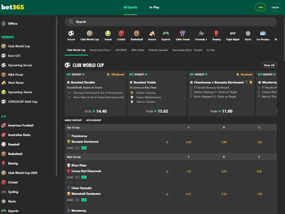Pick odds 1.90 for Mamelodi Sundowns
The width and height of the screenshot is (285, 214).
click(259, 194)
